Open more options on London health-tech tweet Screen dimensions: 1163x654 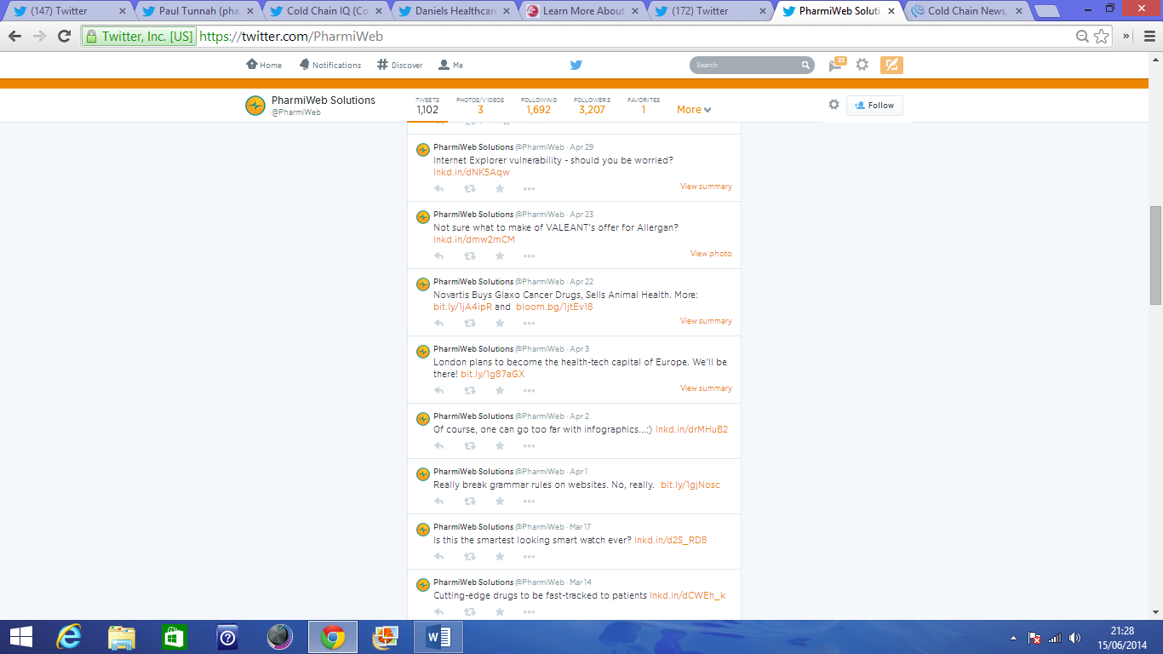(x=529, y=391)
